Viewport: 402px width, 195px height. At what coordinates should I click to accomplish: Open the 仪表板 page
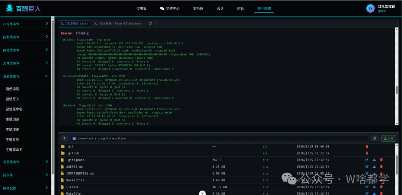click(x=141, y=9)
